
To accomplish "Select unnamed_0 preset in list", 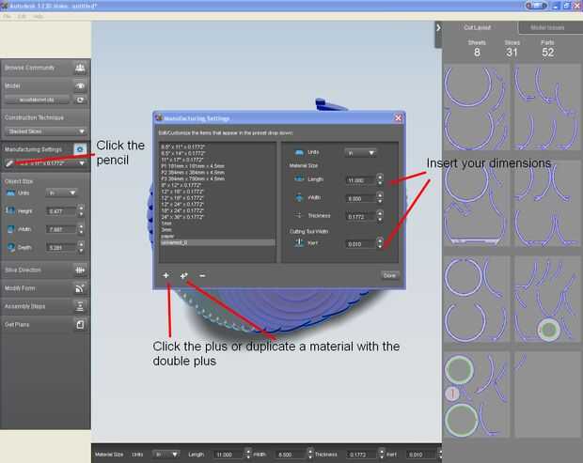I will [218, 243].
